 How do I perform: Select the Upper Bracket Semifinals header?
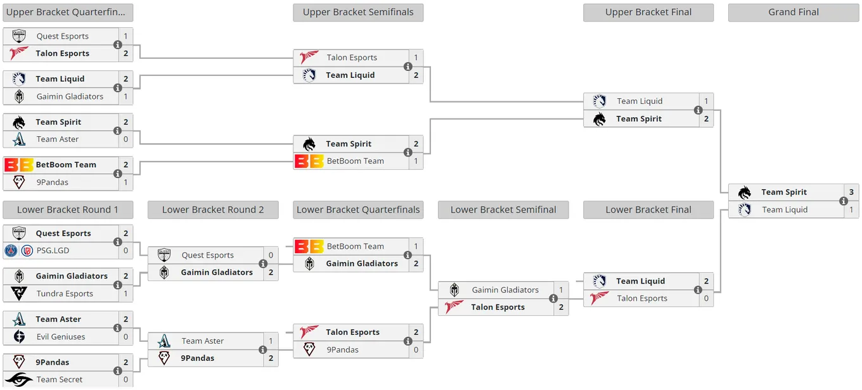[x=358, y=12]
